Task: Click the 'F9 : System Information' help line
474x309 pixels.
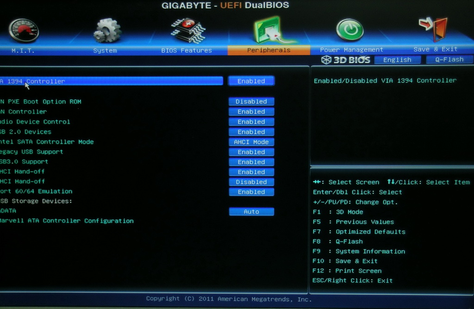Action: 359,251
